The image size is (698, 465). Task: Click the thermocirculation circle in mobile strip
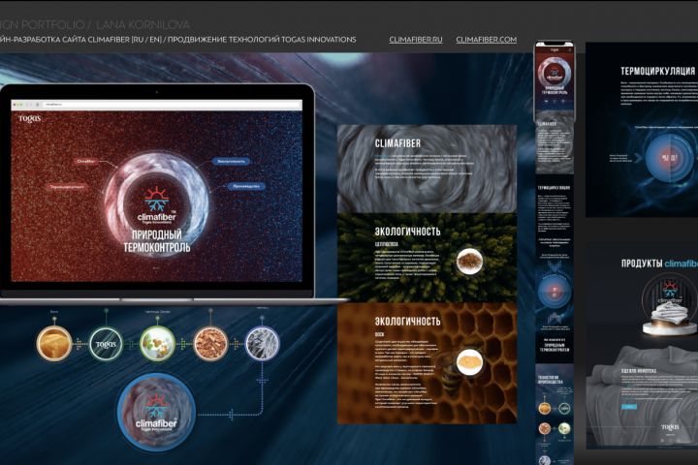point(555,292)
